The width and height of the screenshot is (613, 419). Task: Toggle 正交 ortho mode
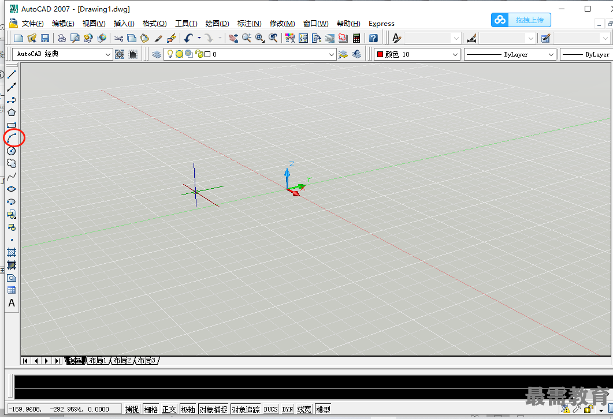pyautogui.click(x=169, y=409)
